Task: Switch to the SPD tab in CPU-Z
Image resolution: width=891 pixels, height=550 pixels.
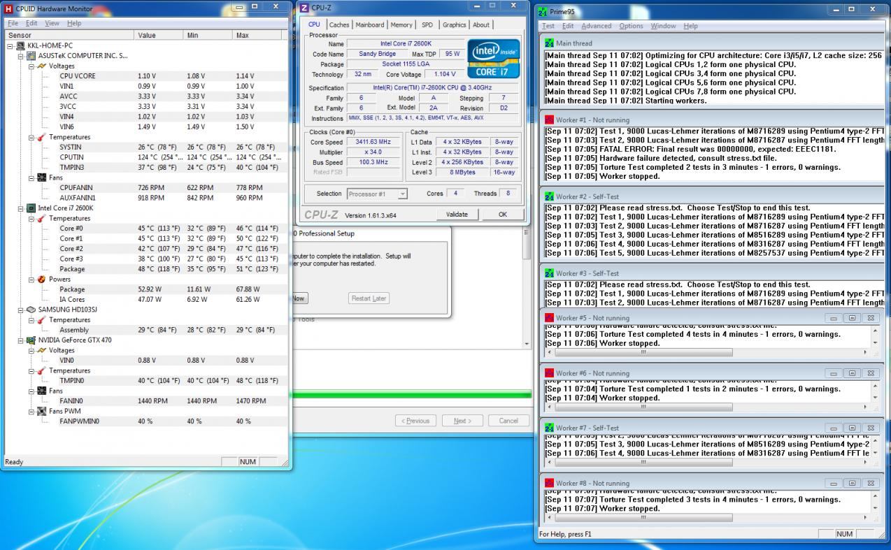Action: point(427,24)
